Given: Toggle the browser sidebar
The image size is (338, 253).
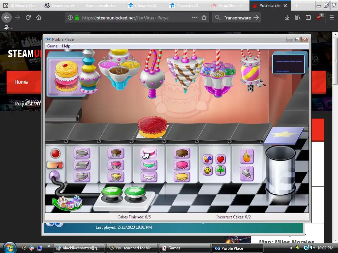Looking at the screenshot, I should coord(308,18).
